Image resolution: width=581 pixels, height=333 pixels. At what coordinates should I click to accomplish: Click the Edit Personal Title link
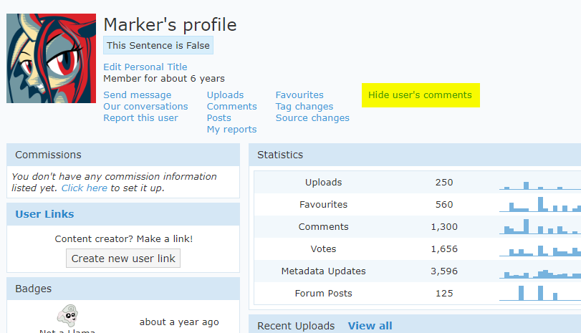pos(145,67)
